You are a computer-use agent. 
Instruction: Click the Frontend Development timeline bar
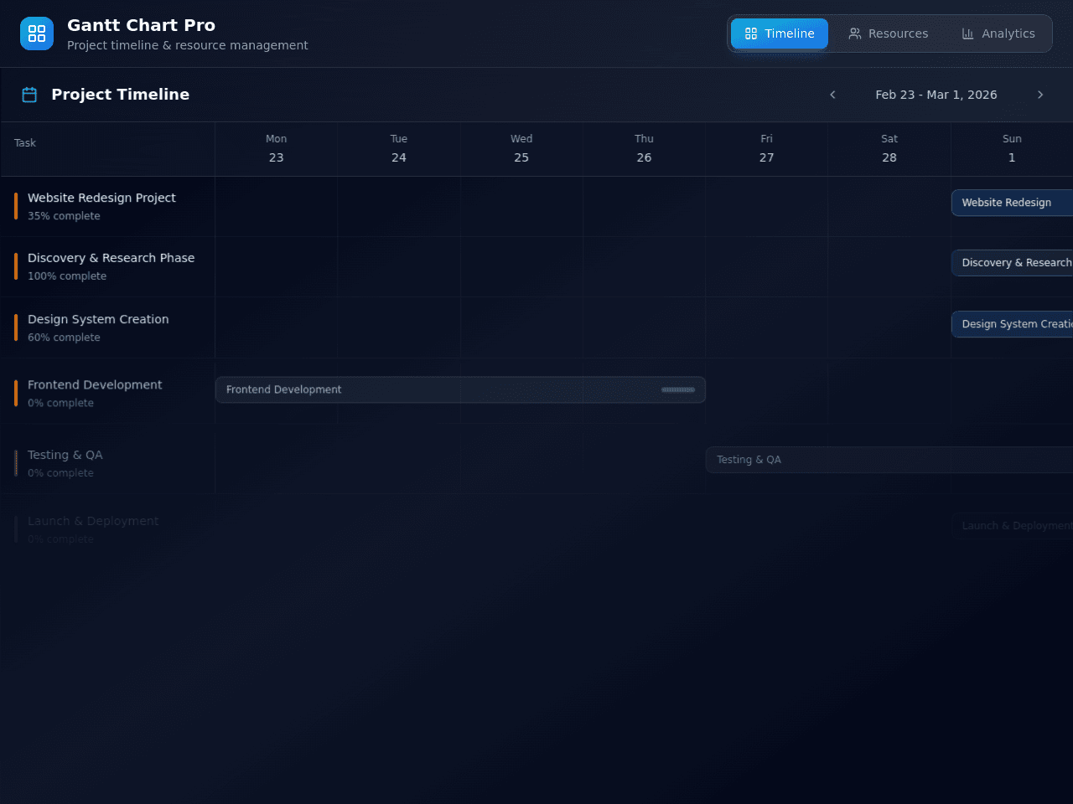tap(460, 389)
